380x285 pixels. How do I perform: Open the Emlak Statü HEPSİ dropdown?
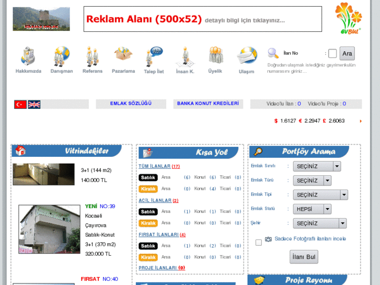[x=312, y=209]
